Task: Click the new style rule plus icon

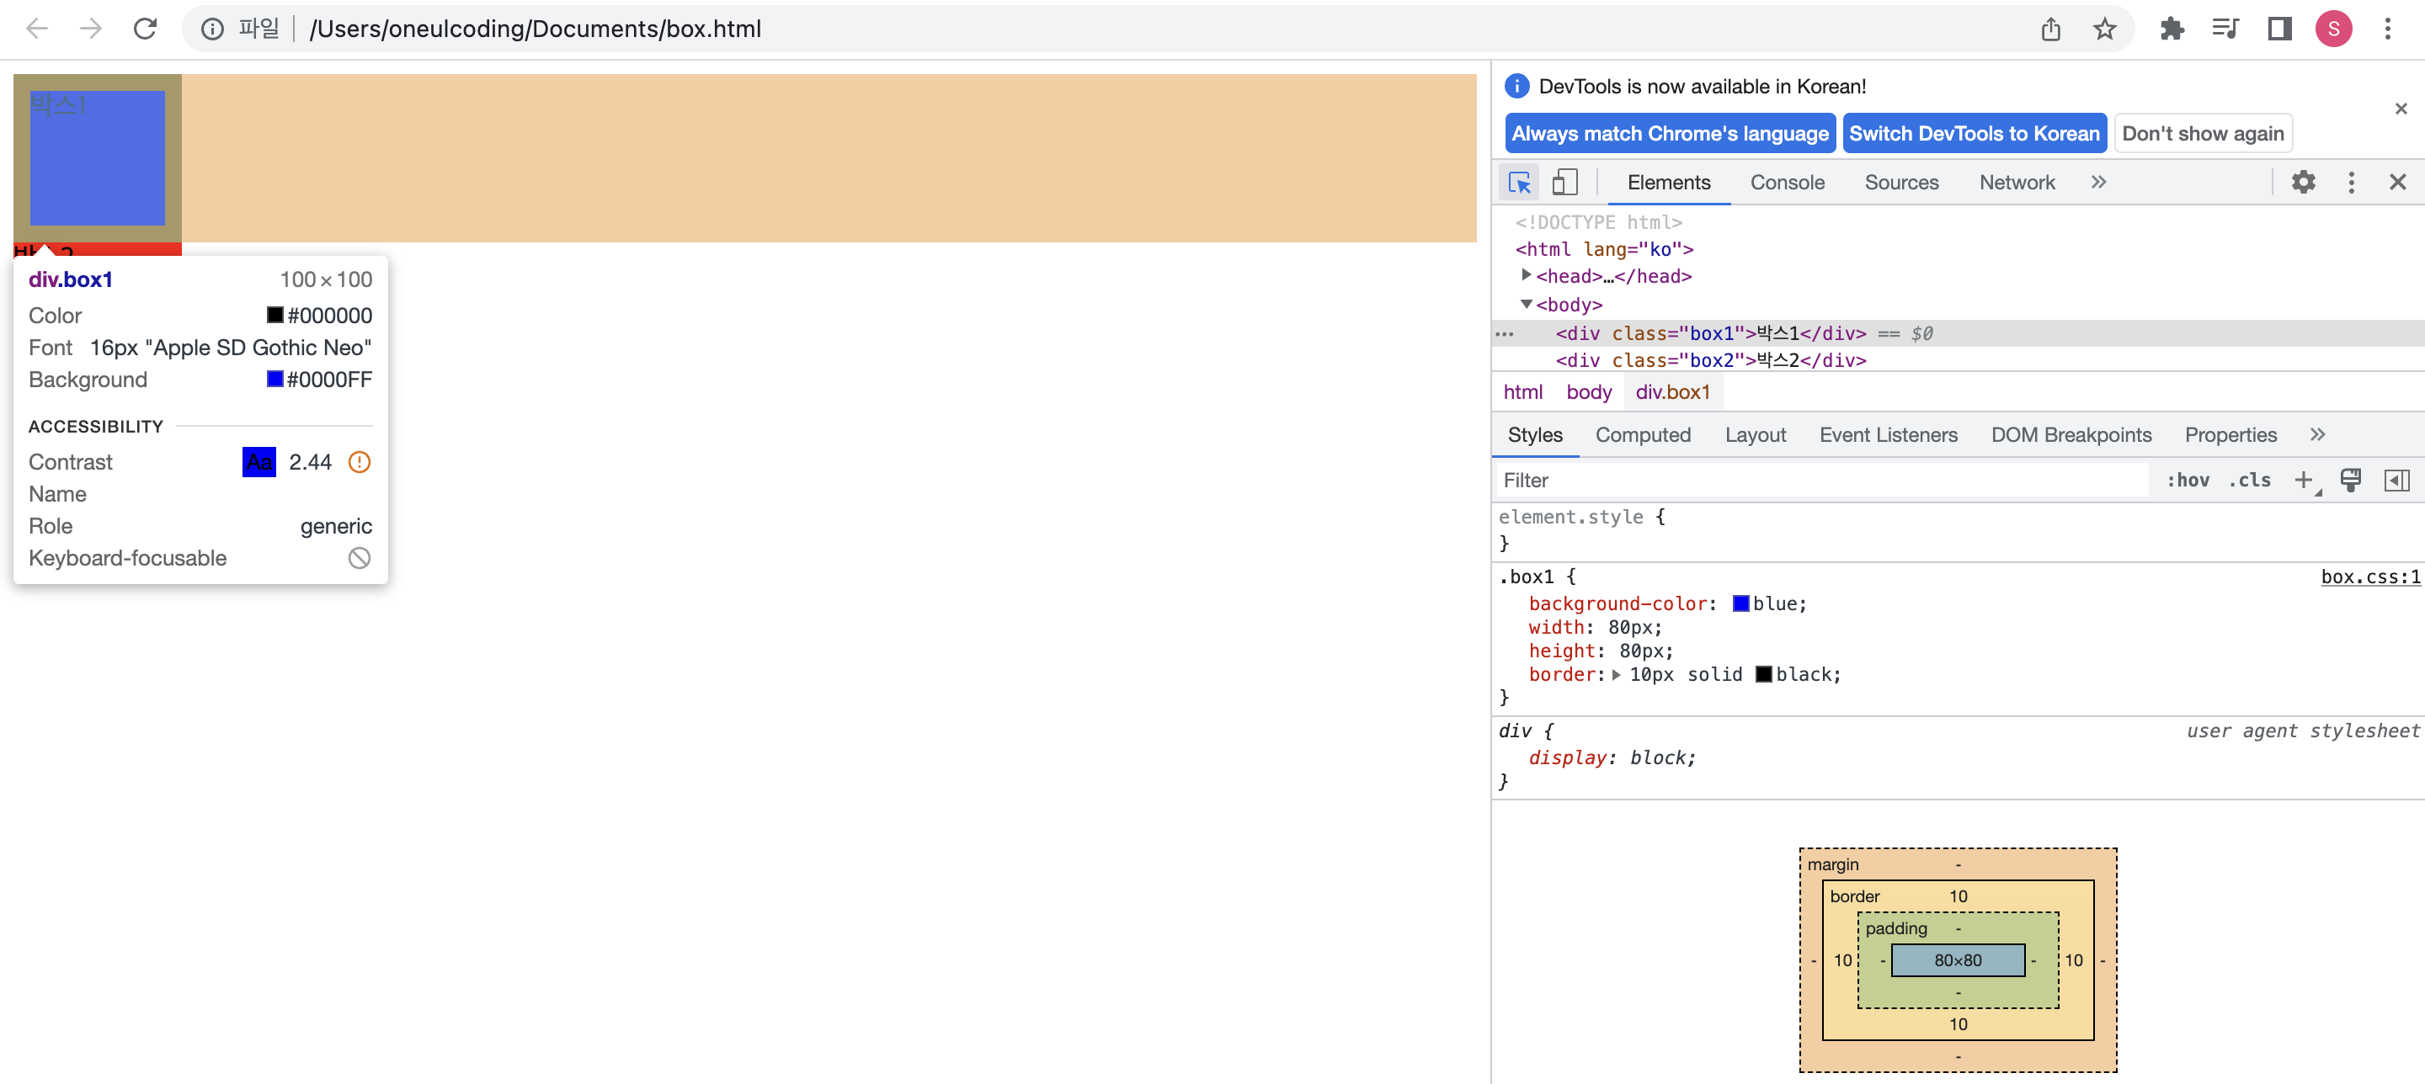Action: (x=2302, y=480)
